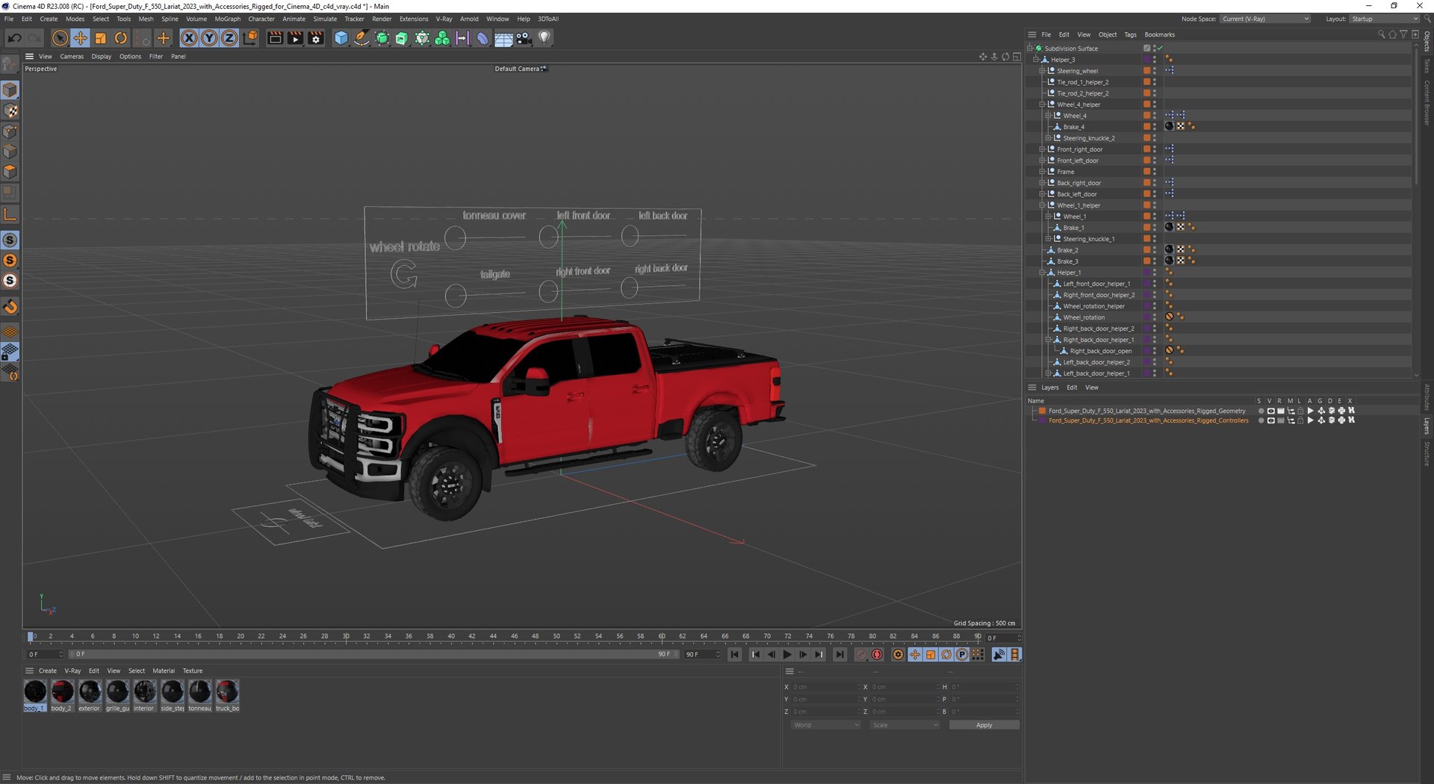Click the Subdivision Surface generator icon
This screenshot has height=784, width=1434.
[x=382, y=38]
